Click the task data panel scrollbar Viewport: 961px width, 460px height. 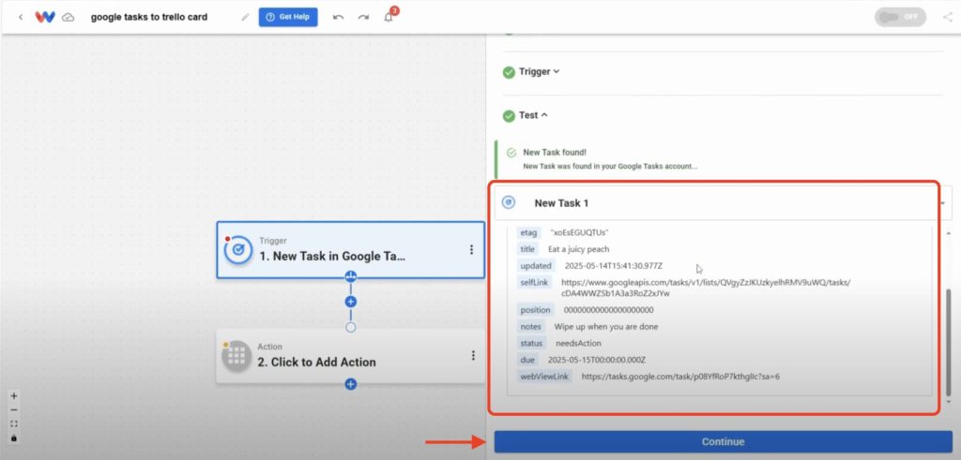pyautogui.click(x=949, y=343)
